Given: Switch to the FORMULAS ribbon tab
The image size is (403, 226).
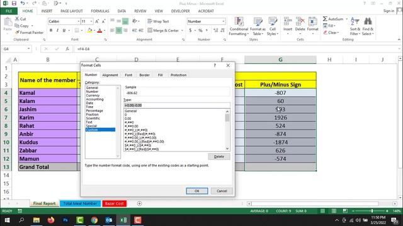Looking at the screenshot, I should coord(100,11).
